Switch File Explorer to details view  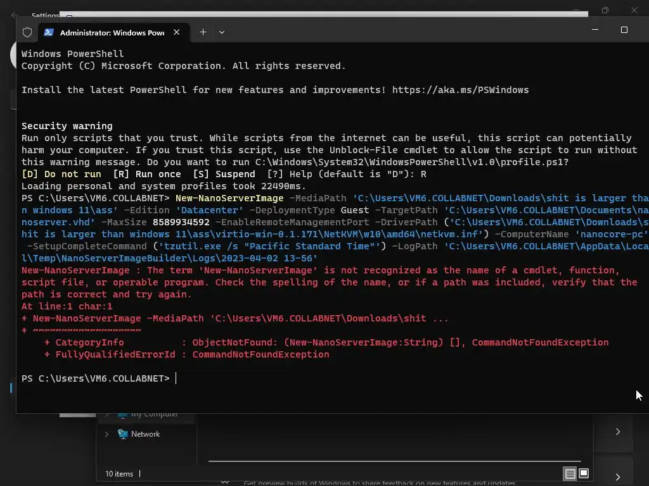(x=570, y=473)
